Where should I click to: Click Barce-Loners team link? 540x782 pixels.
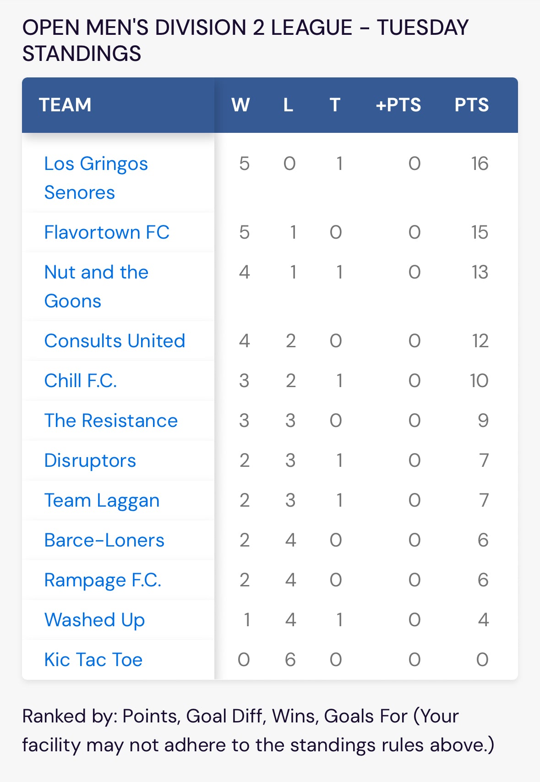click(104, 540)
